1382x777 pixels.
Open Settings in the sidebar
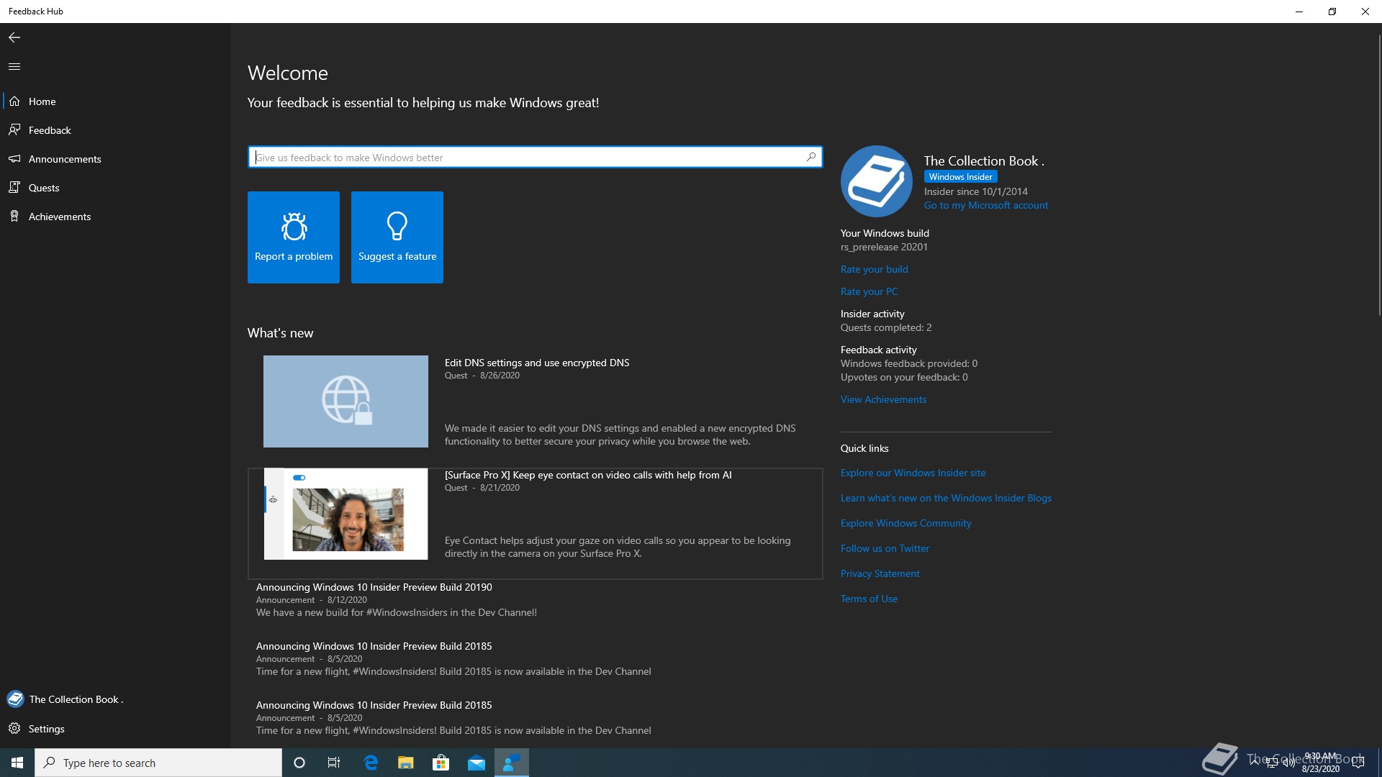coord(115,729)
